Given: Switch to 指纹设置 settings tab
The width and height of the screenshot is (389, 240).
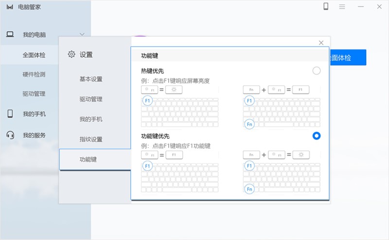Looking at the screenshot, I should pos(91,139).
